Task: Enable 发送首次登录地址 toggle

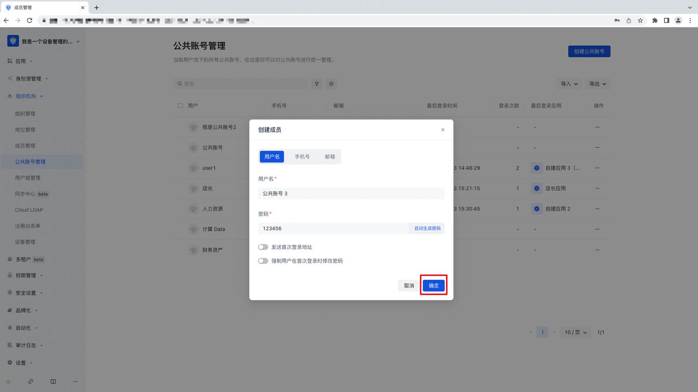Action: 263,248
